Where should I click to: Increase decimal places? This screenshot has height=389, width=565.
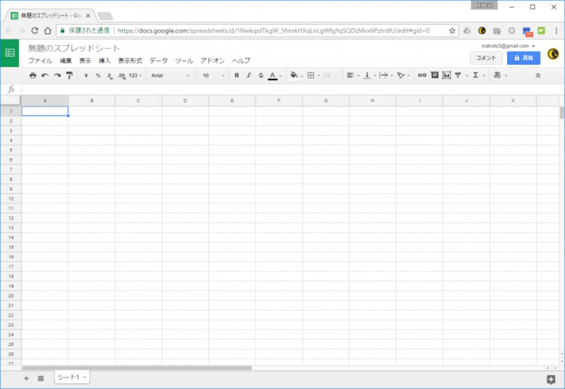point(121,75)
